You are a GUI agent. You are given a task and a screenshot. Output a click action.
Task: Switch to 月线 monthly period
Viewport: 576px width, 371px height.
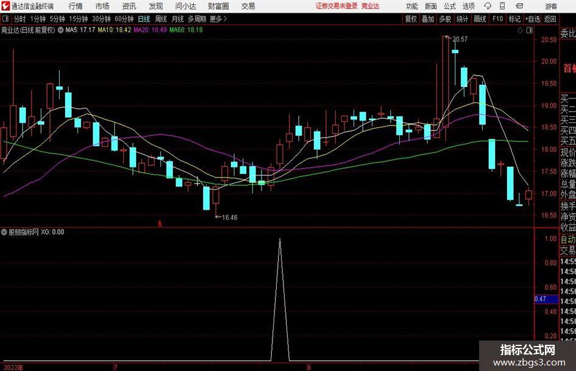click(x=178, y=19)
